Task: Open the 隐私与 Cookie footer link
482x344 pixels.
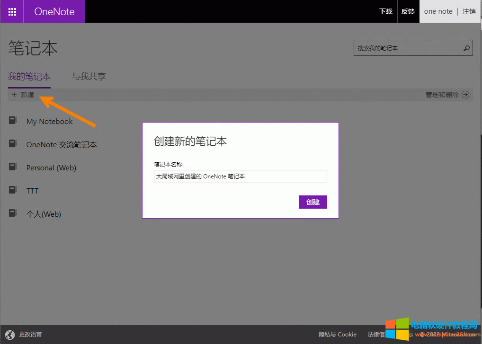Action: click(x=338, y=335)
